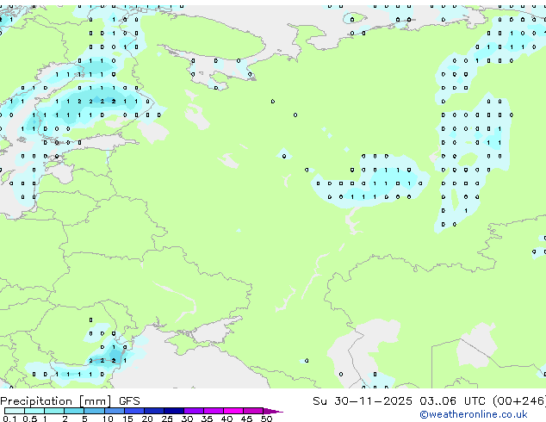Select the 0.1–0.5 mm palest legend swatch
Screen dimensions: 546x422
15,411
